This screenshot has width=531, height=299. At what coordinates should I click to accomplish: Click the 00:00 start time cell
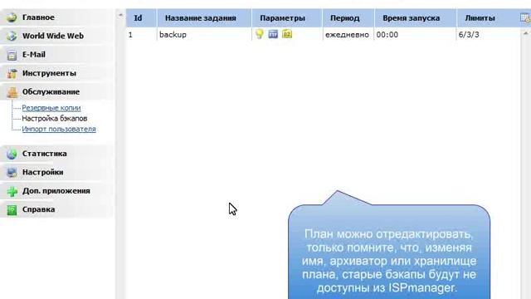[x=415, y=35]
